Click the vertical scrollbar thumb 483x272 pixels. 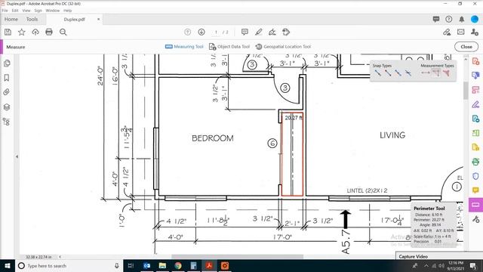(x=466, y=91)
